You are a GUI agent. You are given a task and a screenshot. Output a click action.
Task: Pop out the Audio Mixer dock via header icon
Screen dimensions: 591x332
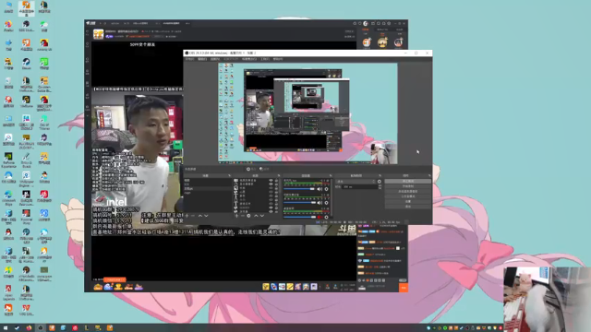331,175
